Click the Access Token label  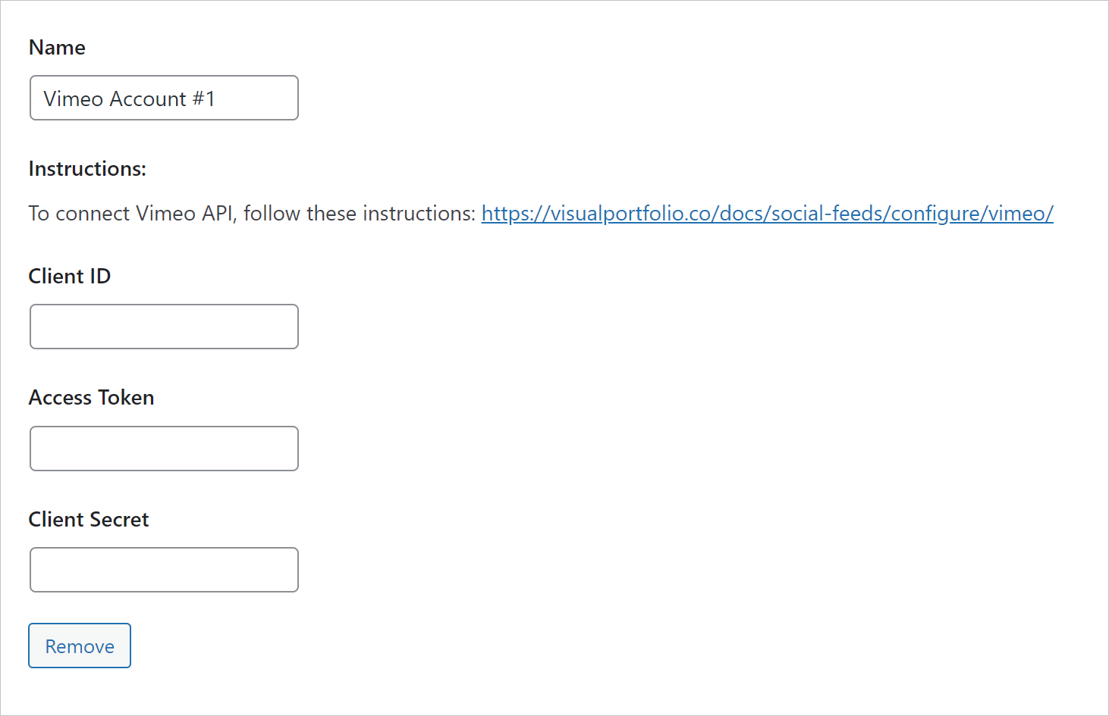[91, 397]
